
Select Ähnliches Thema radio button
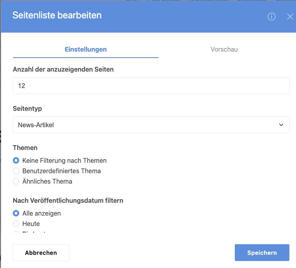(x=16, y=181)
